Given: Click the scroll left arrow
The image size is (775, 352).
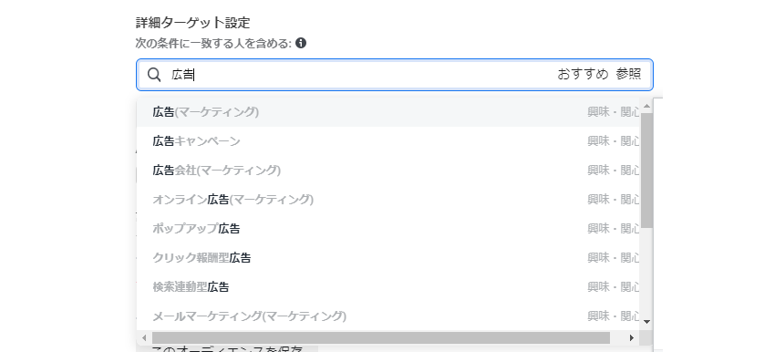Looking at the screenshot, I should (x=144, y=338).
